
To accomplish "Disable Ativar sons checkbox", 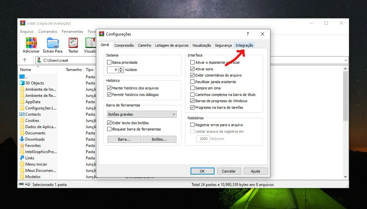I will point(193,69).
